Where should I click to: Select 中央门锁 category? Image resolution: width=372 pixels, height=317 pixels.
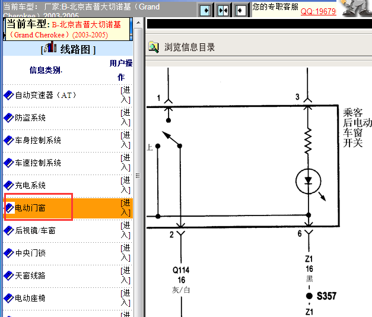(30, 253)
